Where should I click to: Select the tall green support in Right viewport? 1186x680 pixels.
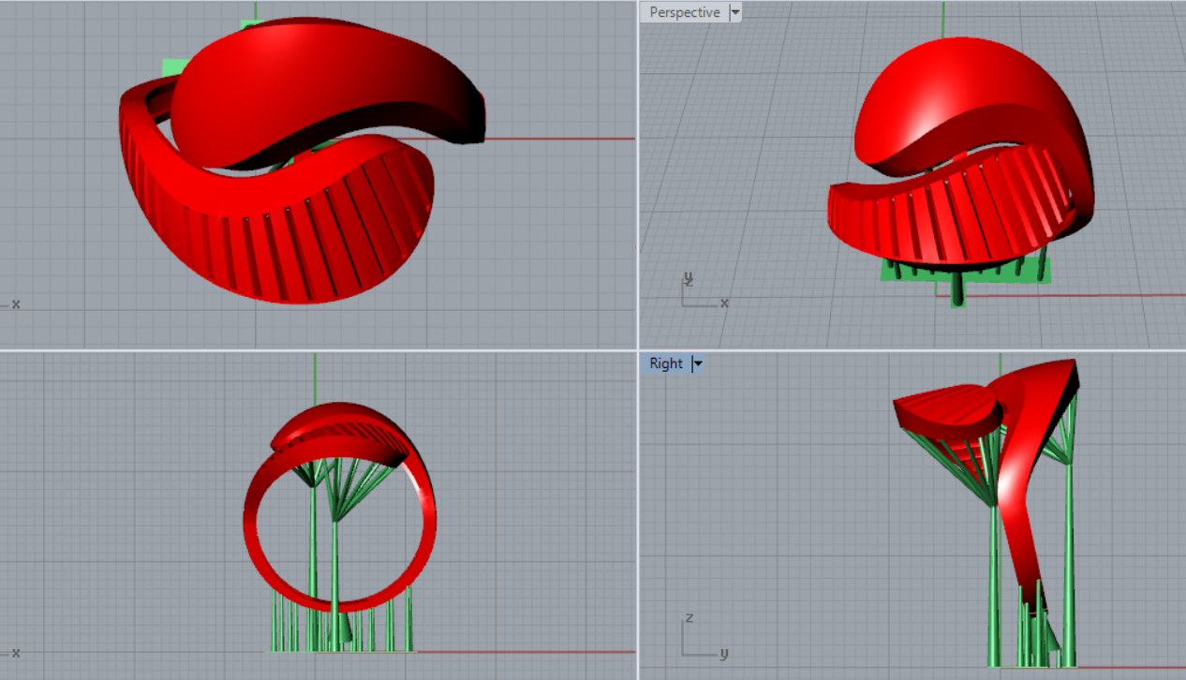pos(994,581)
